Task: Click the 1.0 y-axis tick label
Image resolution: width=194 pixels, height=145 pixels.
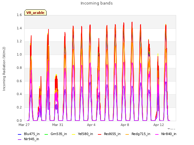Action: [19, 54]
